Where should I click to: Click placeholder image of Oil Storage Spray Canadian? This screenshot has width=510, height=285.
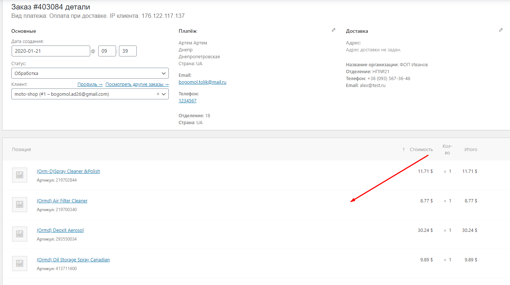20,264
